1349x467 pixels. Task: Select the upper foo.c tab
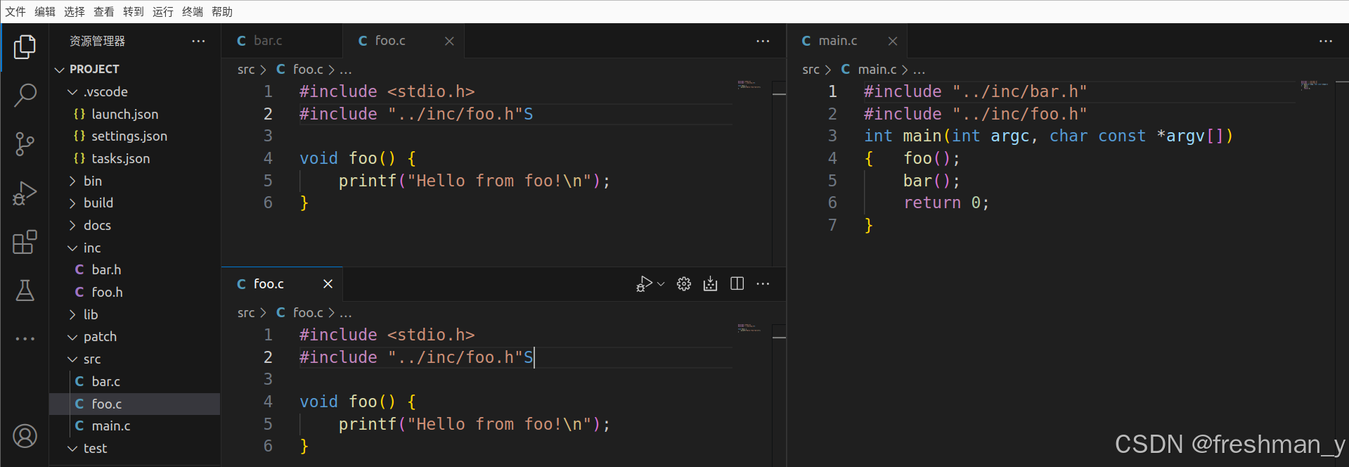pos(403,41)
